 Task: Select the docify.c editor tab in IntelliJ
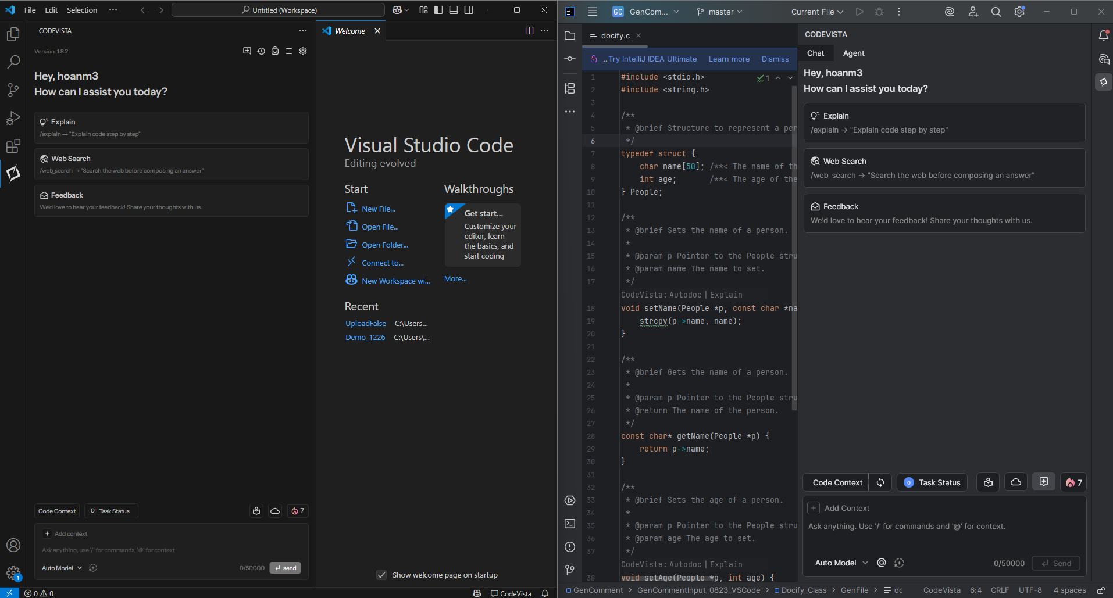click(x=615, y=35)
